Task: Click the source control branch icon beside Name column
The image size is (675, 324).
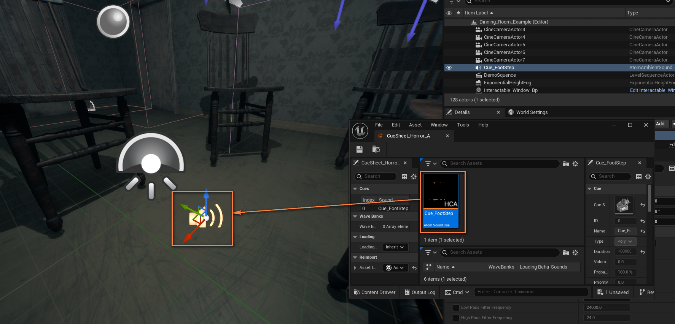Action: [429, 267]
